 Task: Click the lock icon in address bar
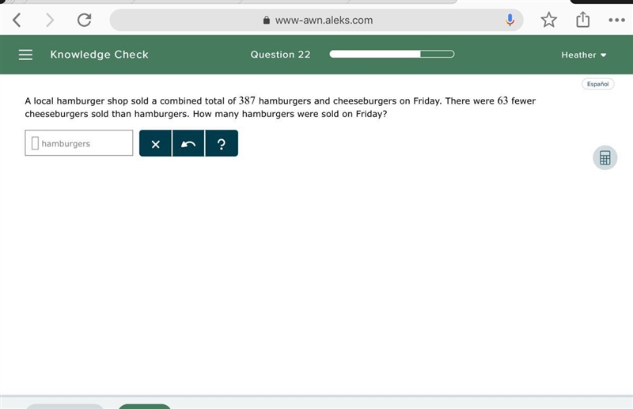[267, 20]
